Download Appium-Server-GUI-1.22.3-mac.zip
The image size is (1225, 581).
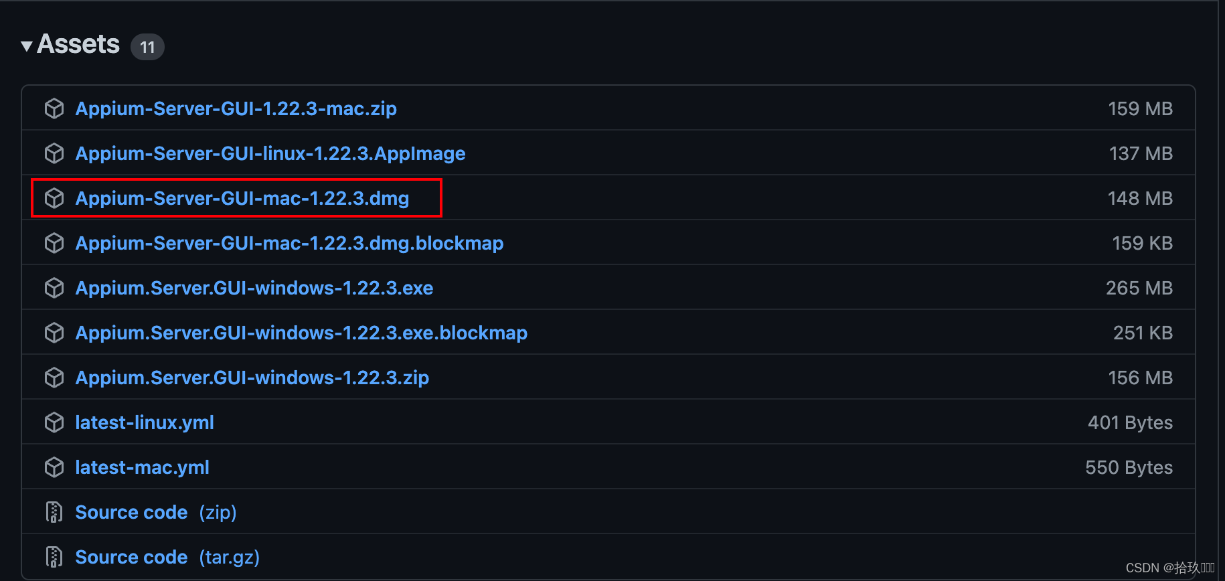coord(236,108)
